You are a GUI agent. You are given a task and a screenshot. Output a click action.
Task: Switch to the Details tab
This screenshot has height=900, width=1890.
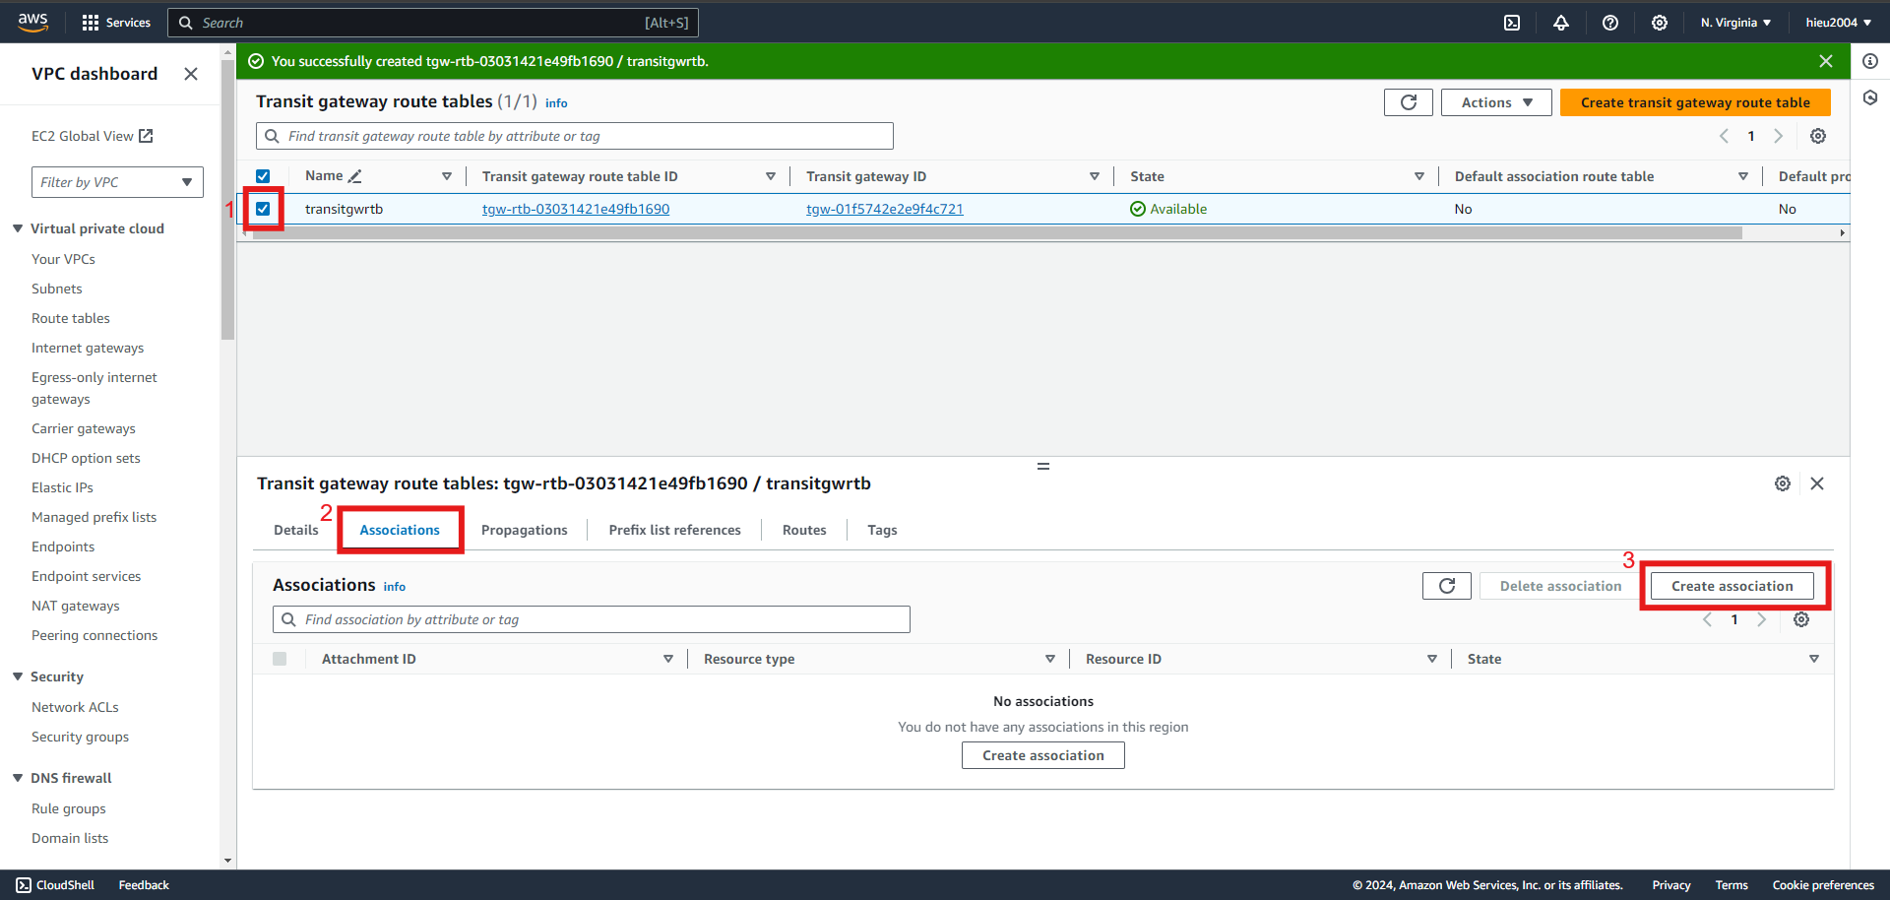click(296, 530)
